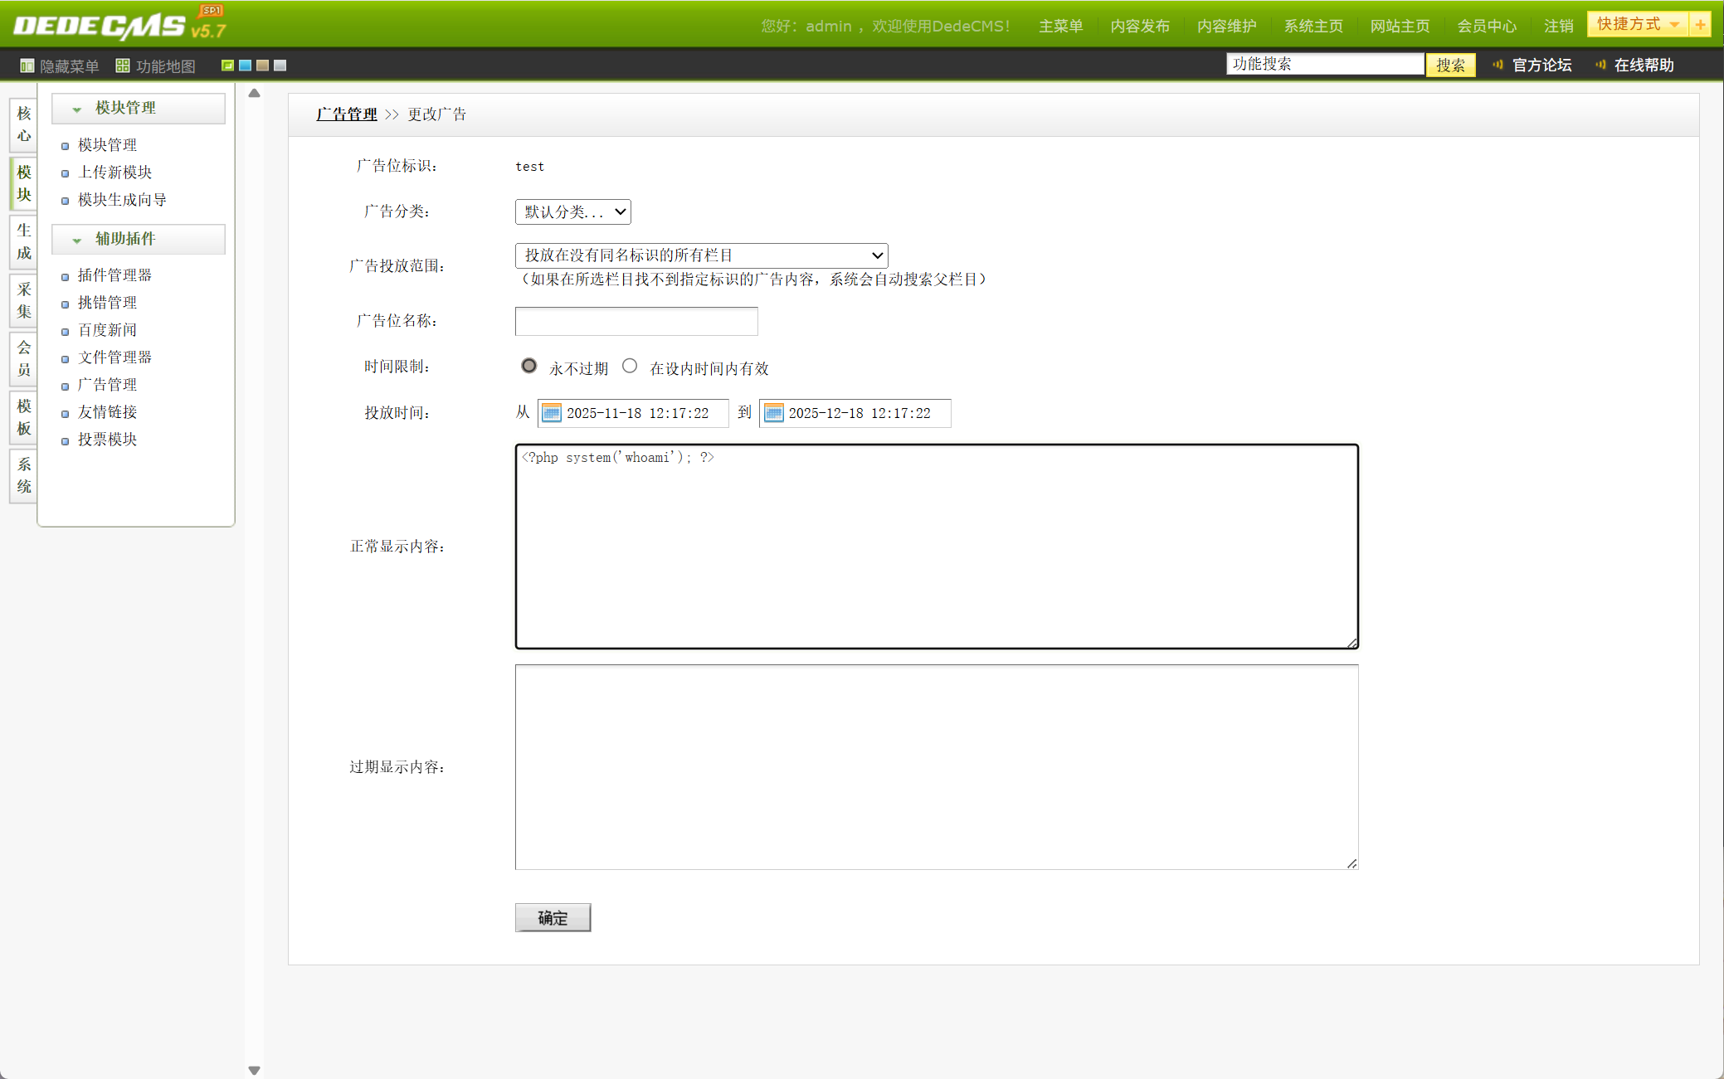Click speaker icon next to 在线帮助
The width and height of the screenshot is (1724, 1079).
1600,65
